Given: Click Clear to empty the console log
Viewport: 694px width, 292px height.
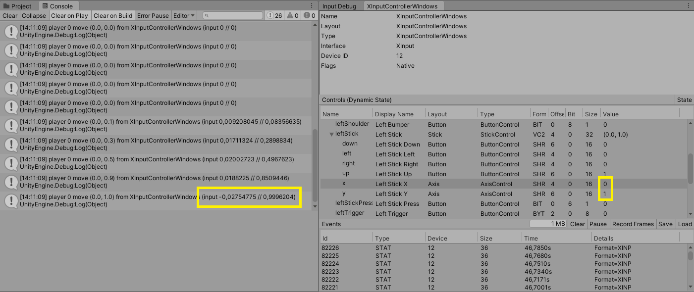Looking at the screenshot, I should point(10,15).
